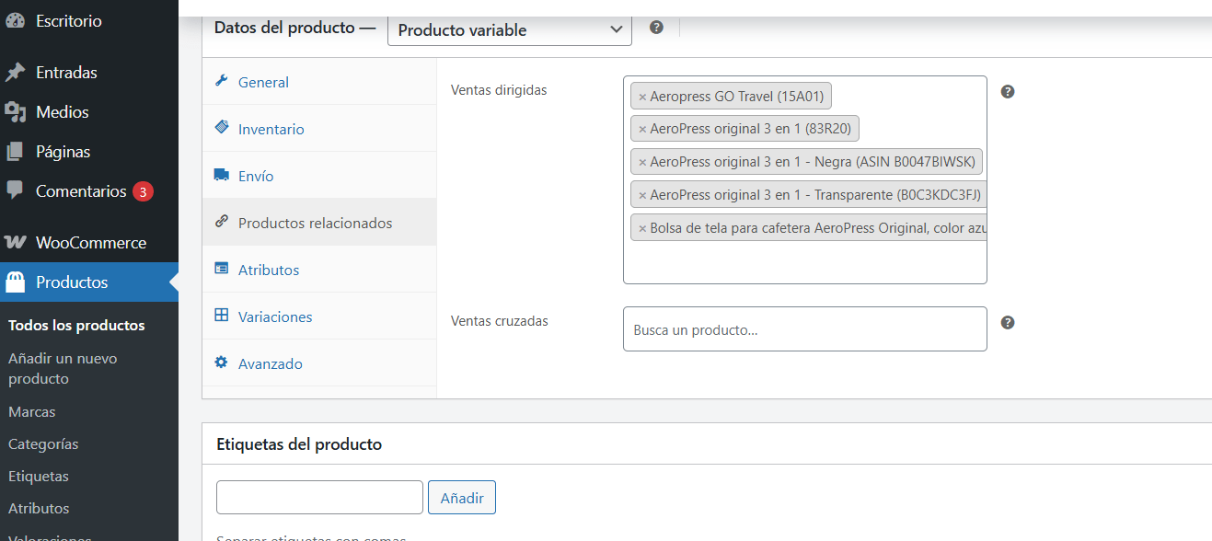This screenshot has height=541, width=1212.
Task: Click the WooCommerce logo icon
Action: [15, 243]
